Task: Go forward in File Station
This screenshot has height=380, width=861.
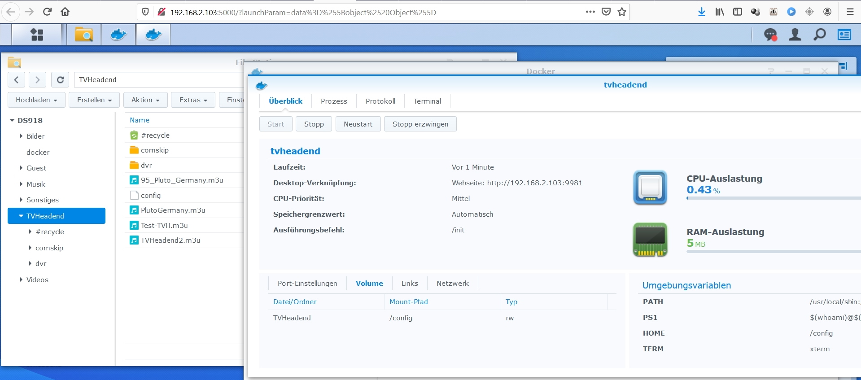Action: [37, 80]
